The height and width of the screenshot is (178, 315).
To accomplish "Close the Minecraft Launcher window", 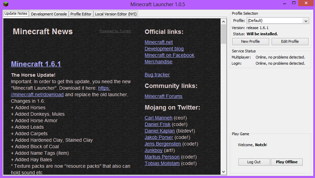I will [306, 3].
